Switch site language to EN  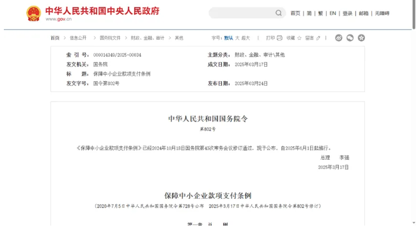click(332, 13)
